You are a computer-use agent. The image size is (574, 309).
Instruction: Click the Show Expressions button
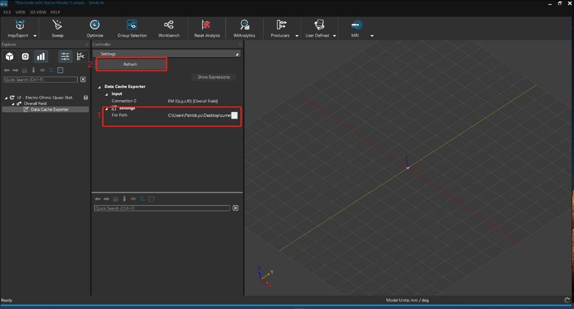point(213,77)
